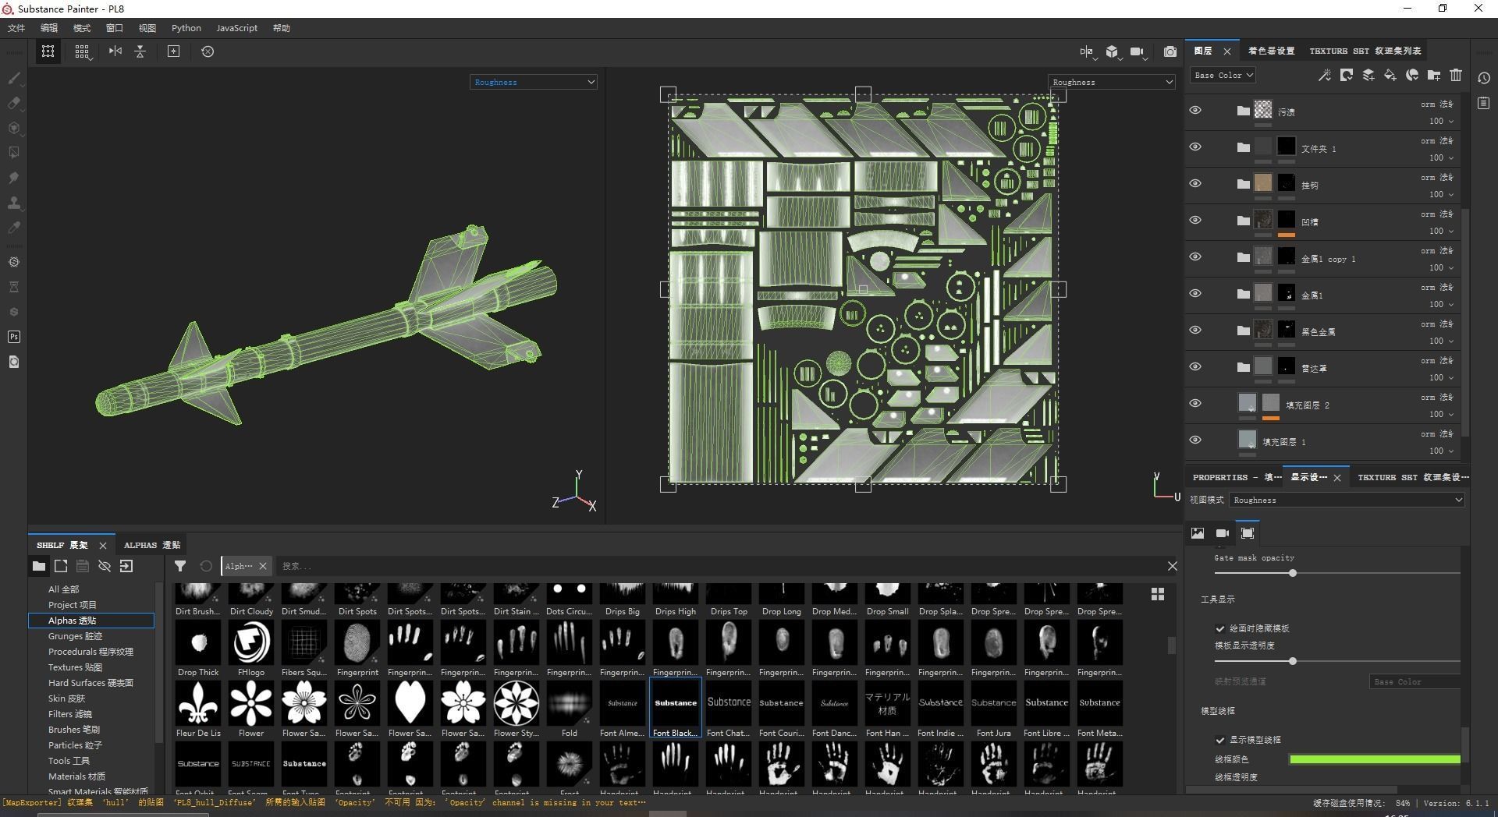Hide the 污渍 folder layer
1498x817 pixels.
coord(1195,111)
